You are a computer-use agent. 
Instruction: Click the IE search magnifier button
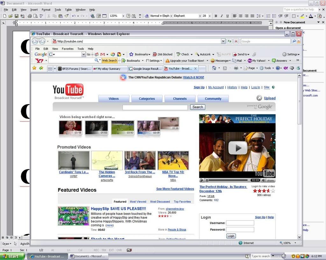294,41
